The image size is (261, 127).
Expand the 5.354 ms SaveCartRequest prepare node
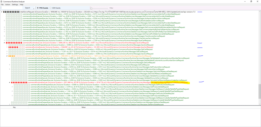point(5,40)
